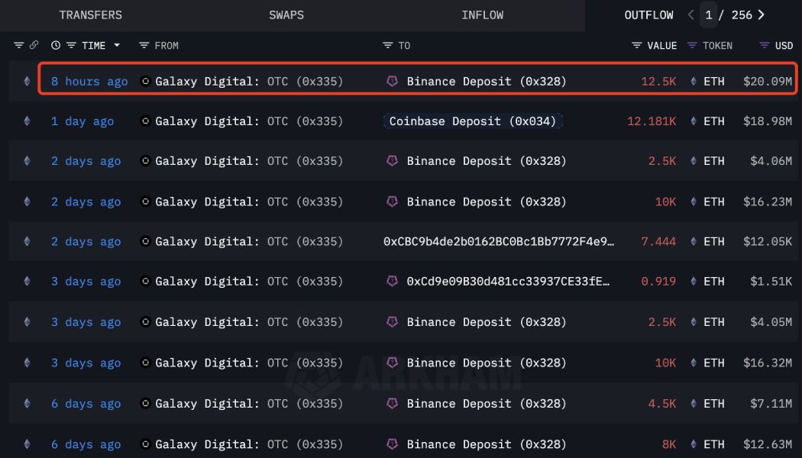
Task: Go to next page of outflows
Action: pos(762,15)
